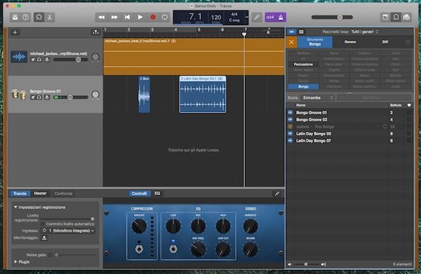The width and height of the screenshot is (421, 274).
Task: Solo the Bongo Groove 01 track
Action: pos(39,97)
